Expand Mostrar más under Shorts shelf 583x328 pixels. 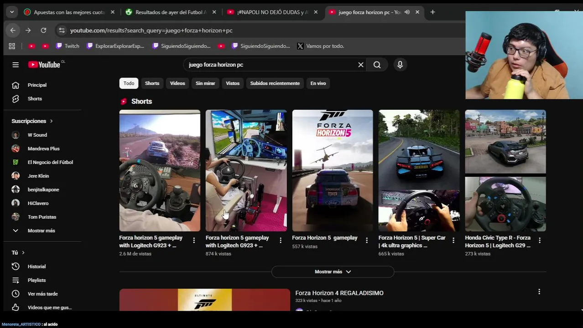click(333, 272)
